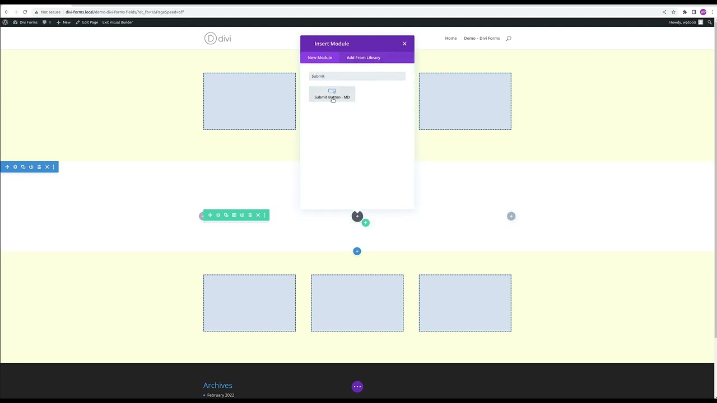
Task: Select top-right blue placeholder column
Action: click(465, 101)
